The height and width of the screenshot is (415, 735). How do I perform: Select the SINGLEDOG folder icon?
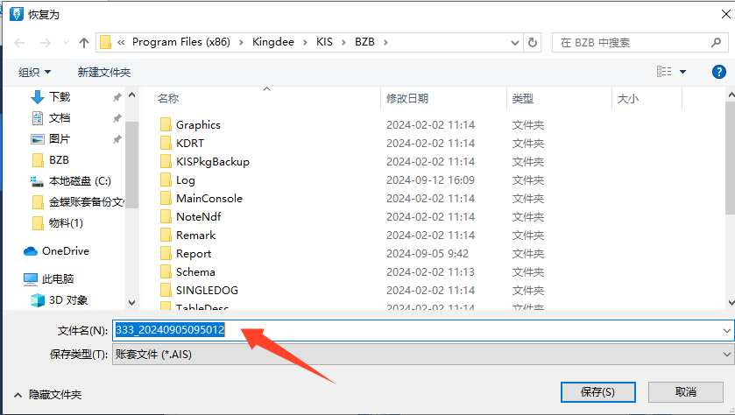(166, 291)
